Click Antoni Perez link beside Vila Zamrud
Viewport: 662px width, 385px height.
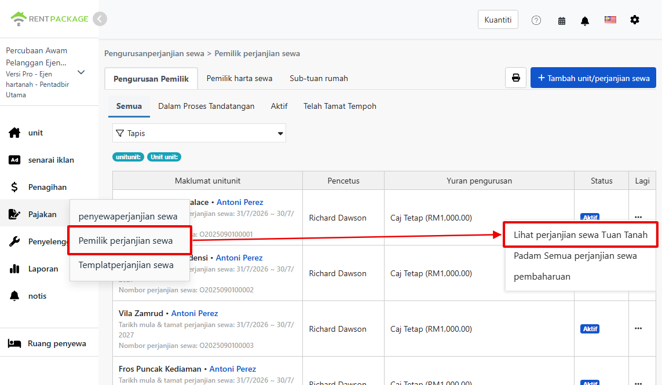[x=195, y=313]
